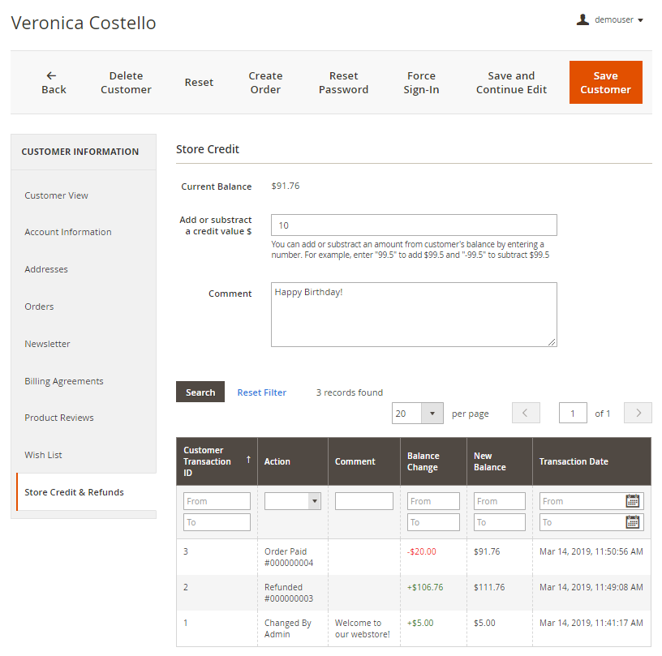Click inside the Comment text area
The height and width of the screenshot is (656, 662).
[x=414, y=315]
